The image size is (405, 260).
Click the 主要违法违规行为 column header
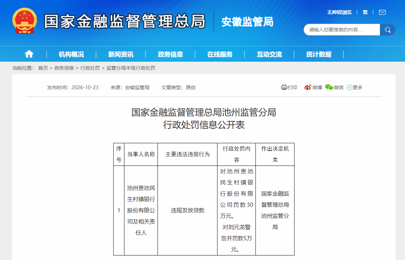[188, 154]
